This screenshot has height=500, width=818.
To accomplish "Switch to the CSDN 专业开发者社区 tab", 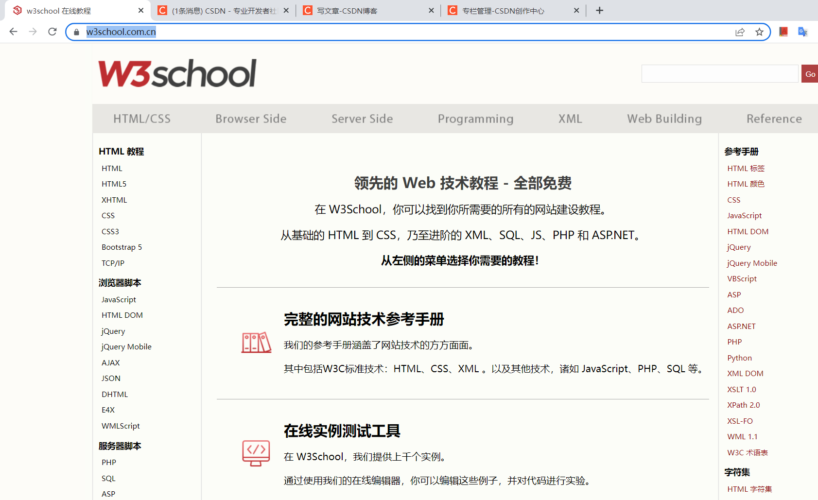I will coord(224,11).
